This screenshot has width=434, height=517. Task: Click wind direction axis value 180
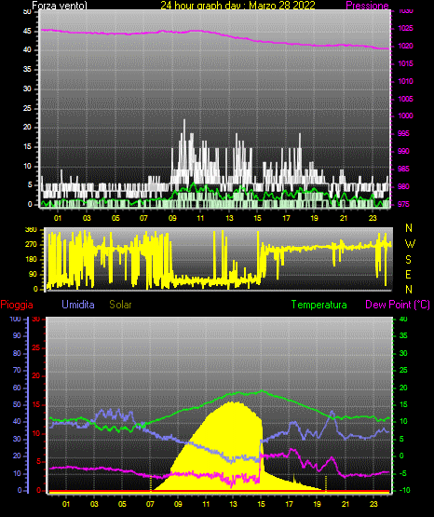coord(31,260)
